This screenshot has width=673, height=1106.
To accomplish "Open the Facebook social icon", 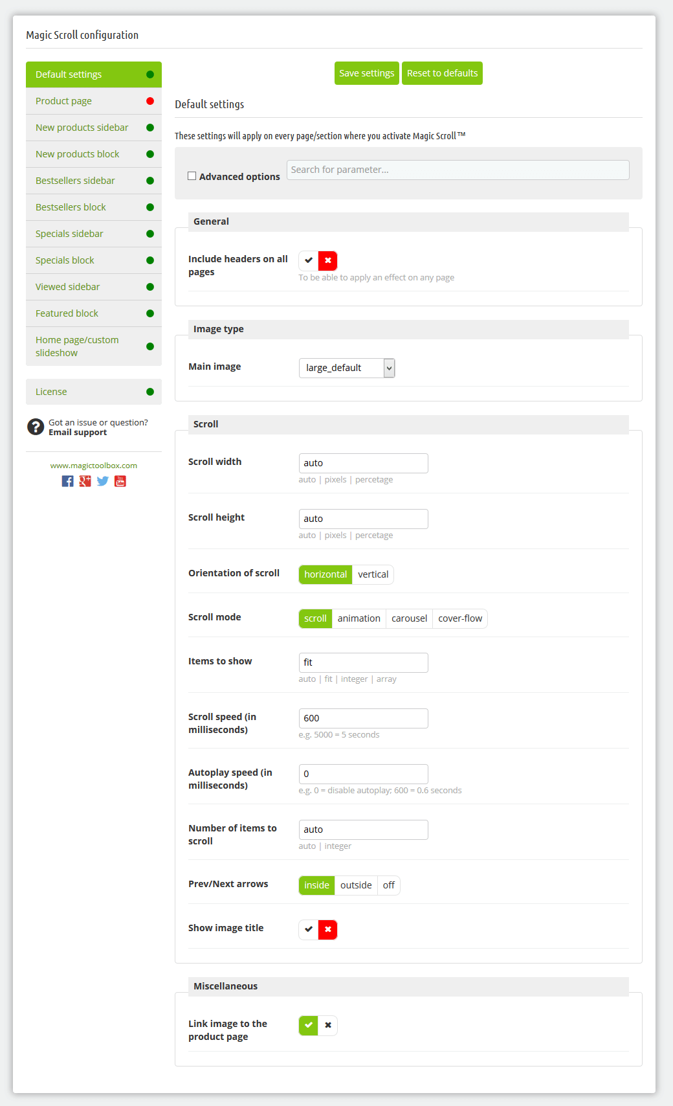I will (67, 481).
